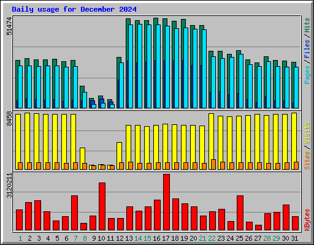This screenshot has height=245, width=314.
Task: Click day label 31 on the axis
Action: tap(294, 238)
